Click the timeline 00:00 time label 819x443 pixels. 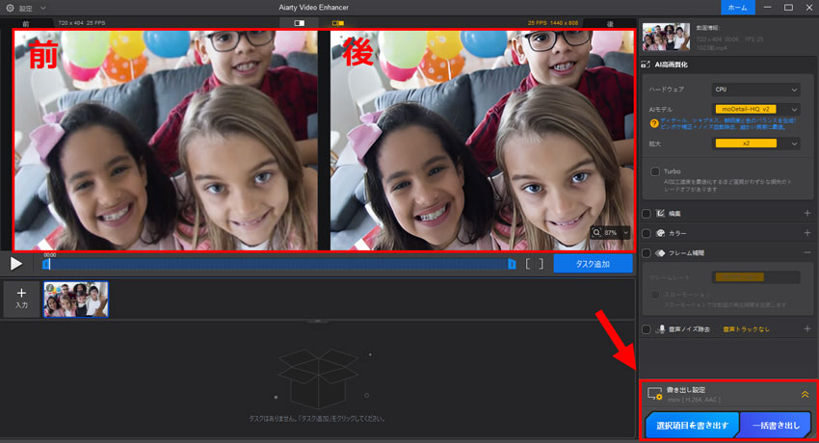[49, 255]
